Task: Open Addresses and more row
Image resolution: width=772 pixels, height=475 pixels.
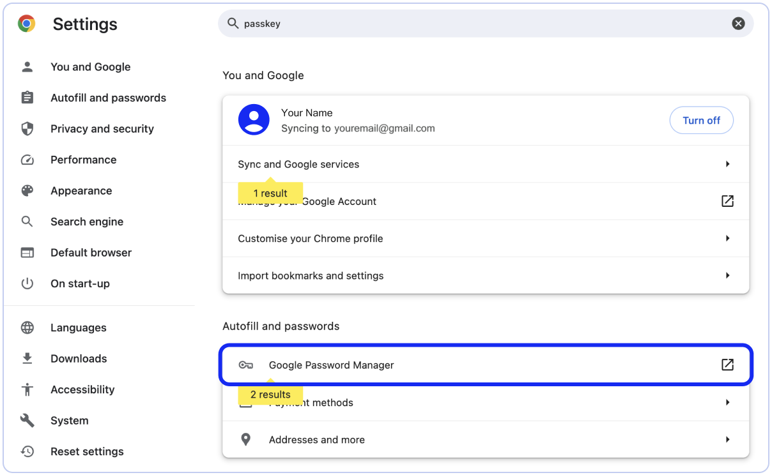Action: (486, 439)
